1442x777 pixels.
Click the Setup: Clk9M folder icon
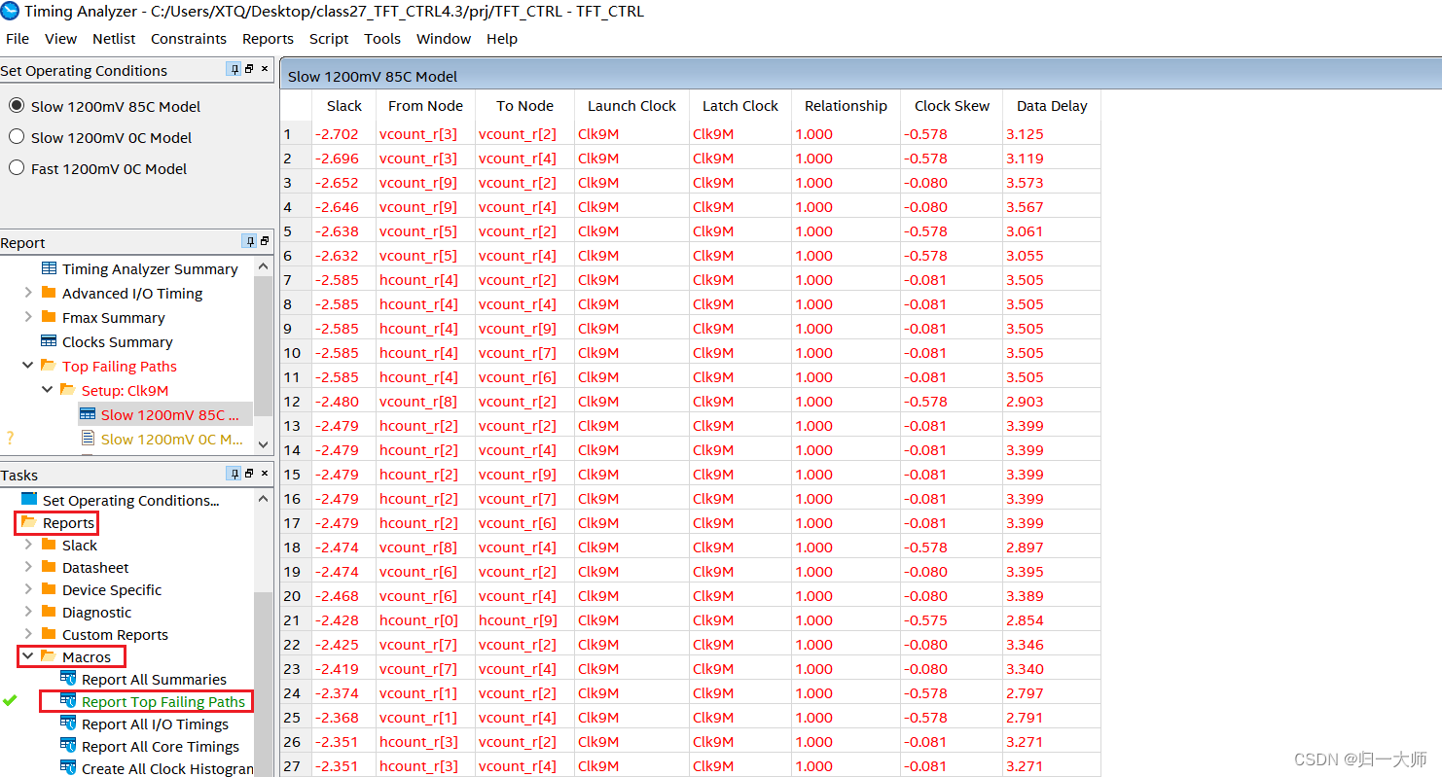click(67, 390)
